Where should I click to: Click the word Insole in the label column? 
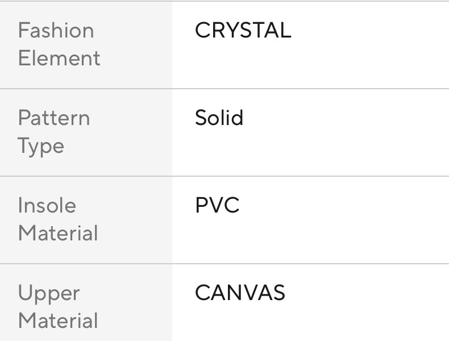click(x=47, y=206)
